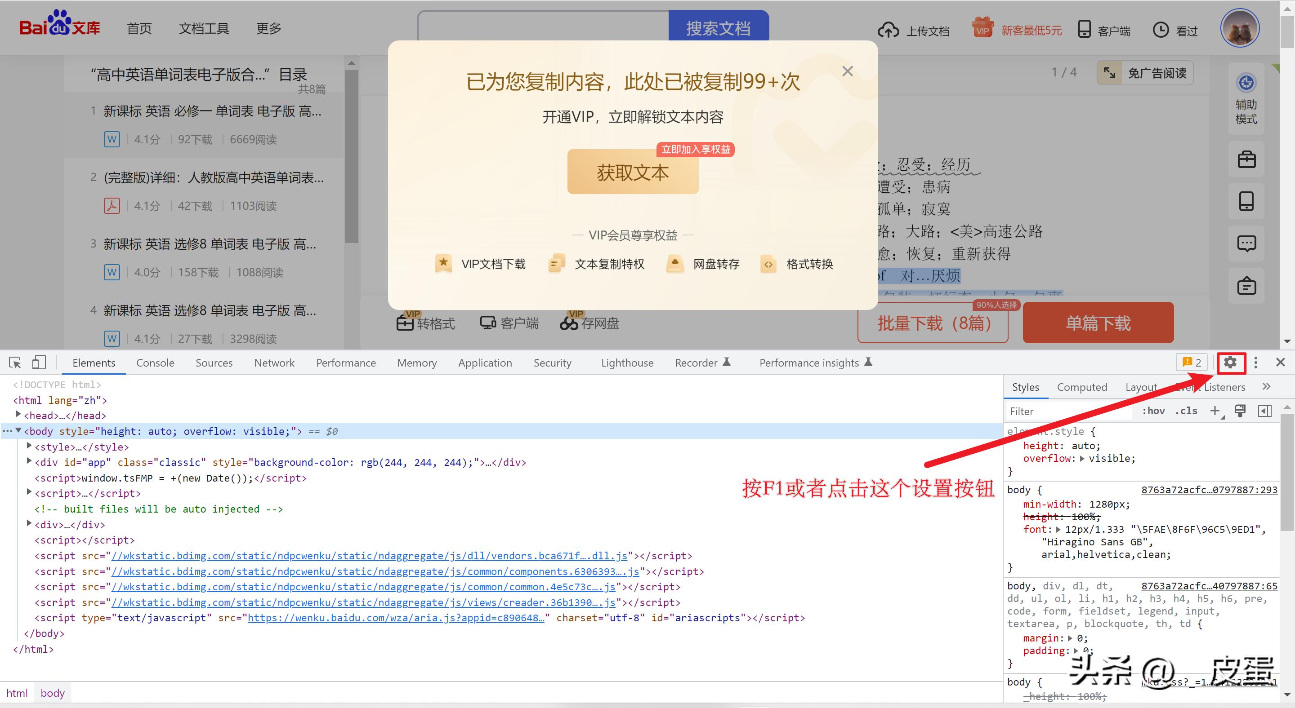Click the 上传文档 upload icon
This screenshot has height=708, width=1295.
[x=889, y=30]
